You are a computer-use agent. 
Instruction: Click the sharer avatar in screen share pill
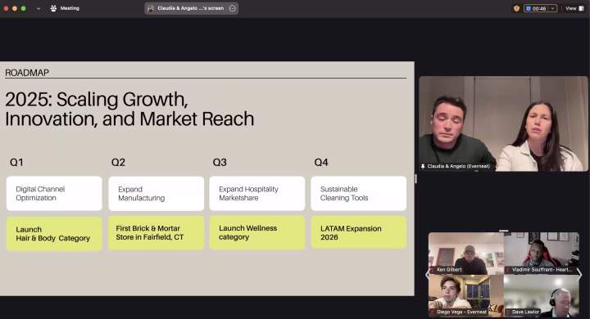tap(151, 8)
